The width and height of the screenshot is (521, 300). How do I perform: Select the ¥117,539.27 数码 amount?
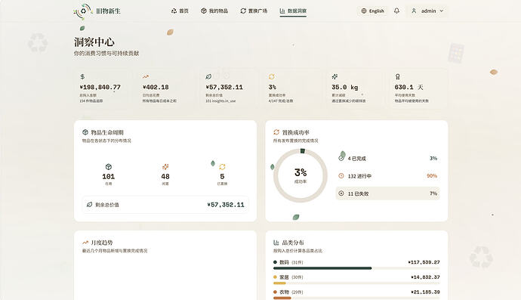[424, 262]
